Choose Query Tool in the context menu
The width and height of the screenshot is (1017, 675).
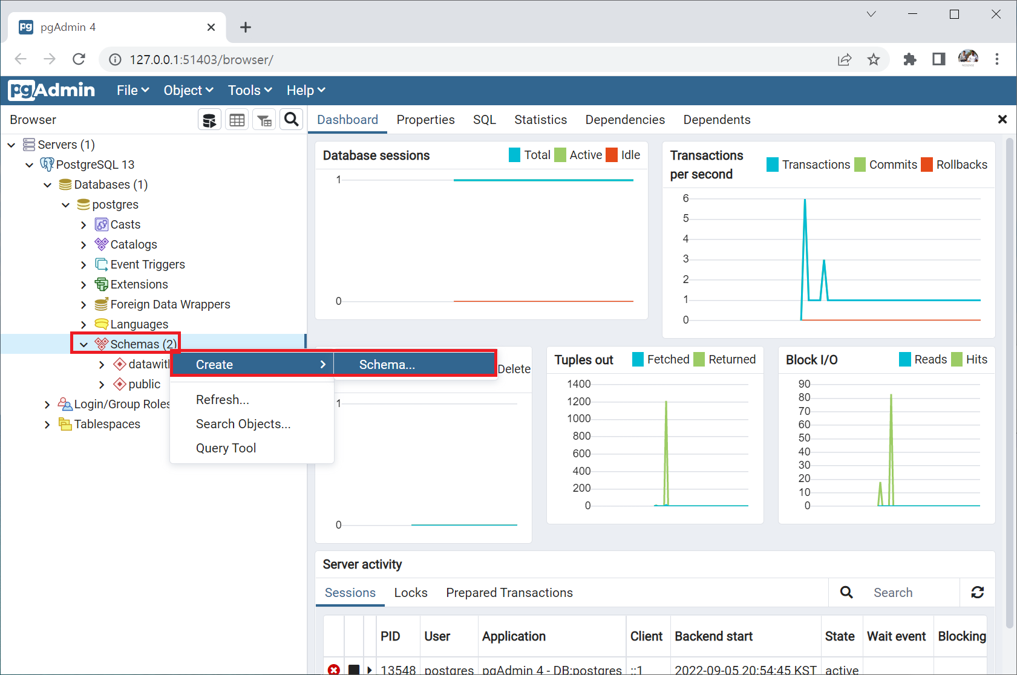coord(226,448)
